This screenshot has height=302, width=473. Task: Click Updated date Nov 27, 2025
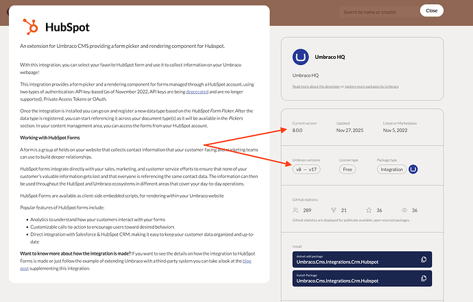tap(350, 130)
